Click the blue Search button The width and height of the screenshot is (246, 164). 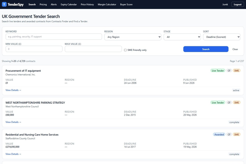pyautogui.click(x=206, y=49)
